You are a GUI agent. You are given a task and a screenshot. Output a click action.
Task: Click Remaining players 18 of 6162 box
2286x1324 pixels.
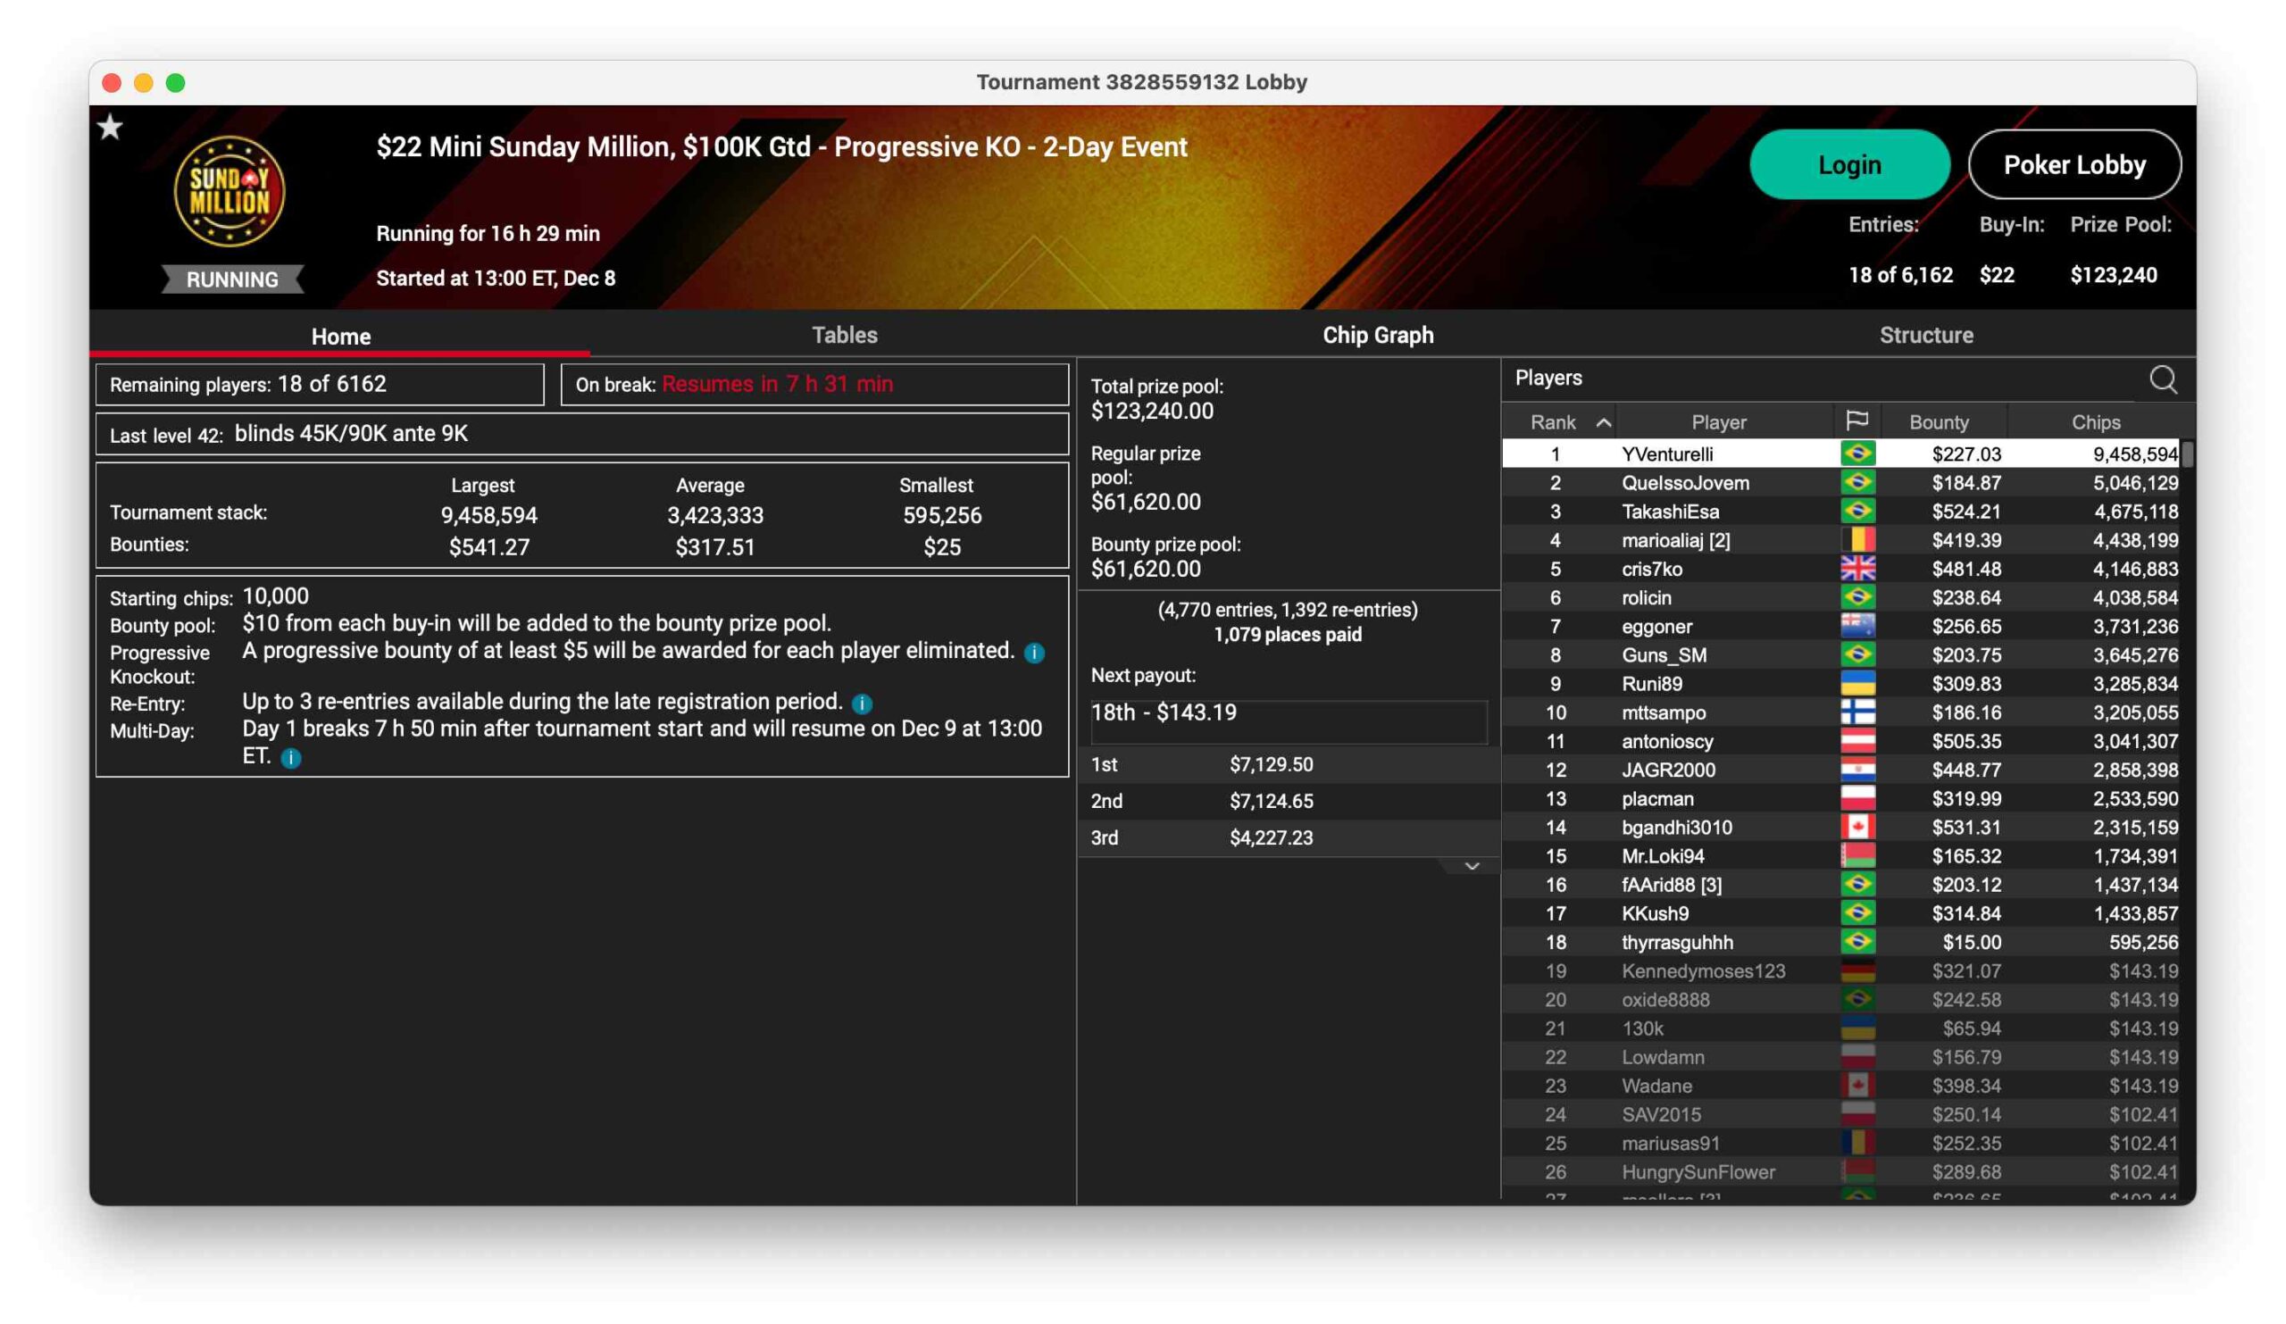(320, 385)
